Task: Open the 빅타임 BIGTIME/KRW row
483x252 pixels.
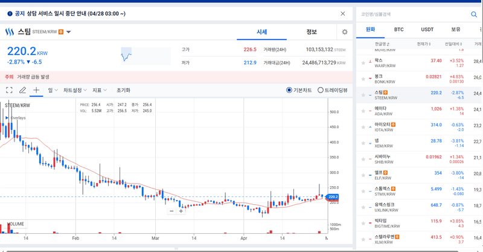Action: tap(420, 224)
